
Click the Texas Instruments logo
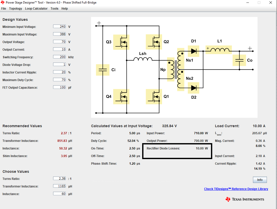coord(245,199)
